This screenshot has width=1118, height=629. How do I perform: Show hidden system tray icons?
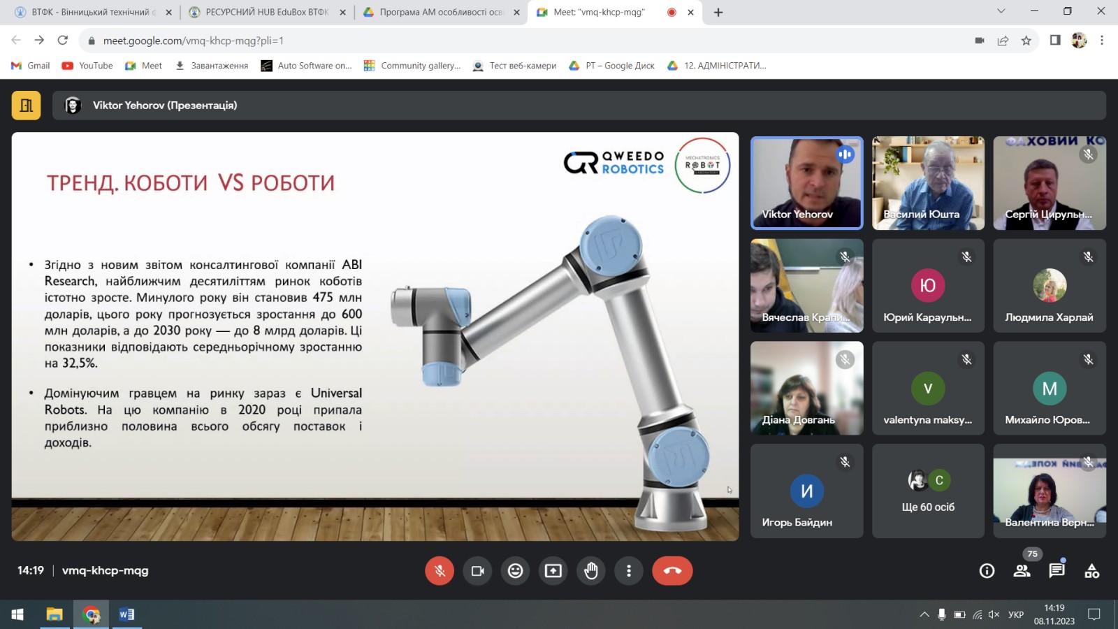pos(924,614)
